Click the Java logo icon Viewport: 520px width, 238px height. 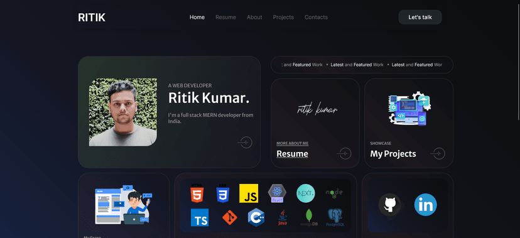(282, 217)
